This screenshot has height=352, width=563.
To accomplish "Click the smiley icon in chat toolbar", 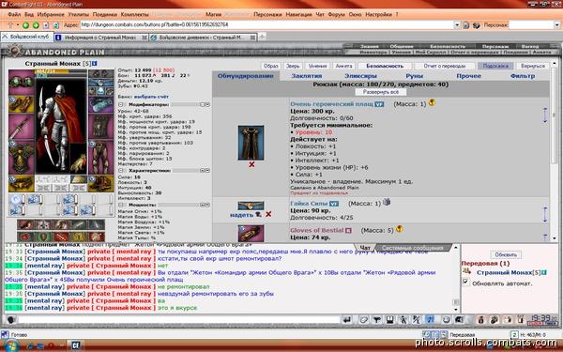I will [446, 319].
